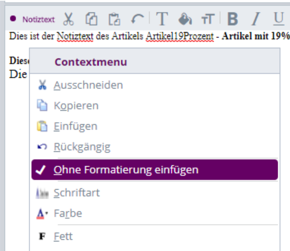Click the paint bucket fill color icon
Image resolution: width=290 pixels, height=251 pixels.
[185, 19]
